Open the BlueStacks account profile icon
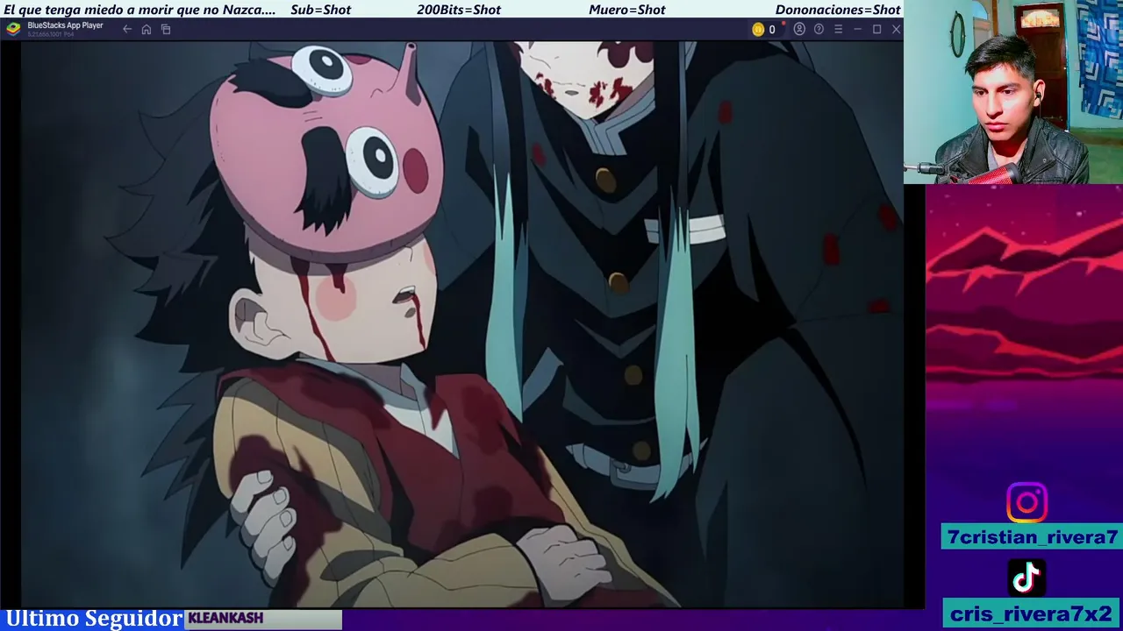The width and height of the screenshot is (1123, 631). [799, 29]
